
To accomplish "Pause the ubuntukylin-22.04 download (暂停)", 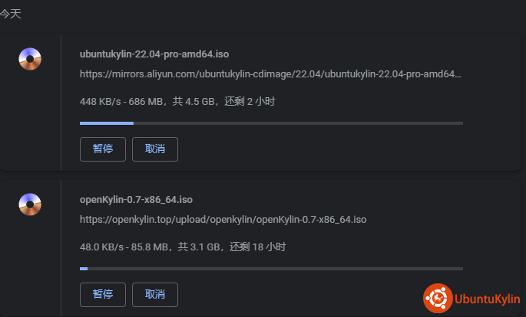I will (x=103, y=149).
